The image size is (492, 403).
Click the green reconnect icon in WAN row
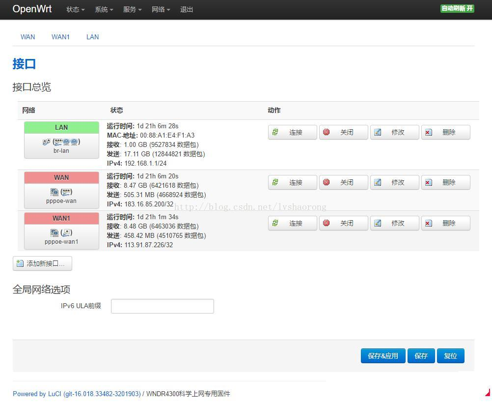click(x=275, y=182)
